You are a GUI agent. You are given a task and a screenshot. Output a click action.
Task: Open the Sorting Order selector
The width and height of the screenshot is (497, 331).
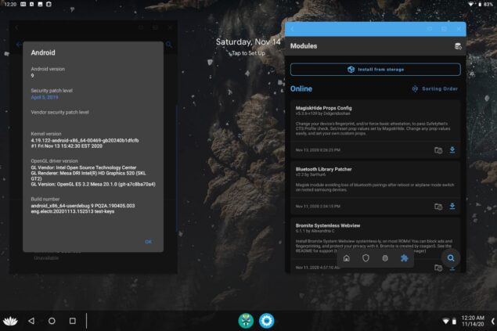(x=434, y=88)
